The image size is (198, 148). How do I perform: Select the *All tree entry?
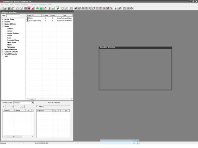click(6, 56)
